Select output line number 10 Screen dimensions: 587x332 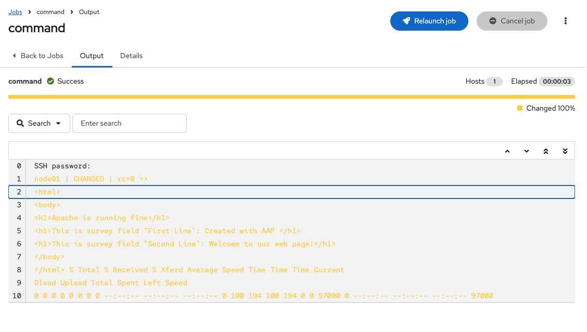(291, 296)
